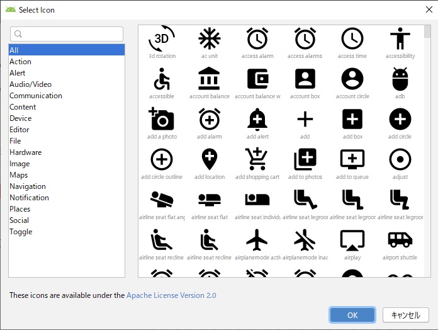The width and height of the screenshot is (438, 330).
Task: Select the 3d rotation icon
Action: pos(162,38)
